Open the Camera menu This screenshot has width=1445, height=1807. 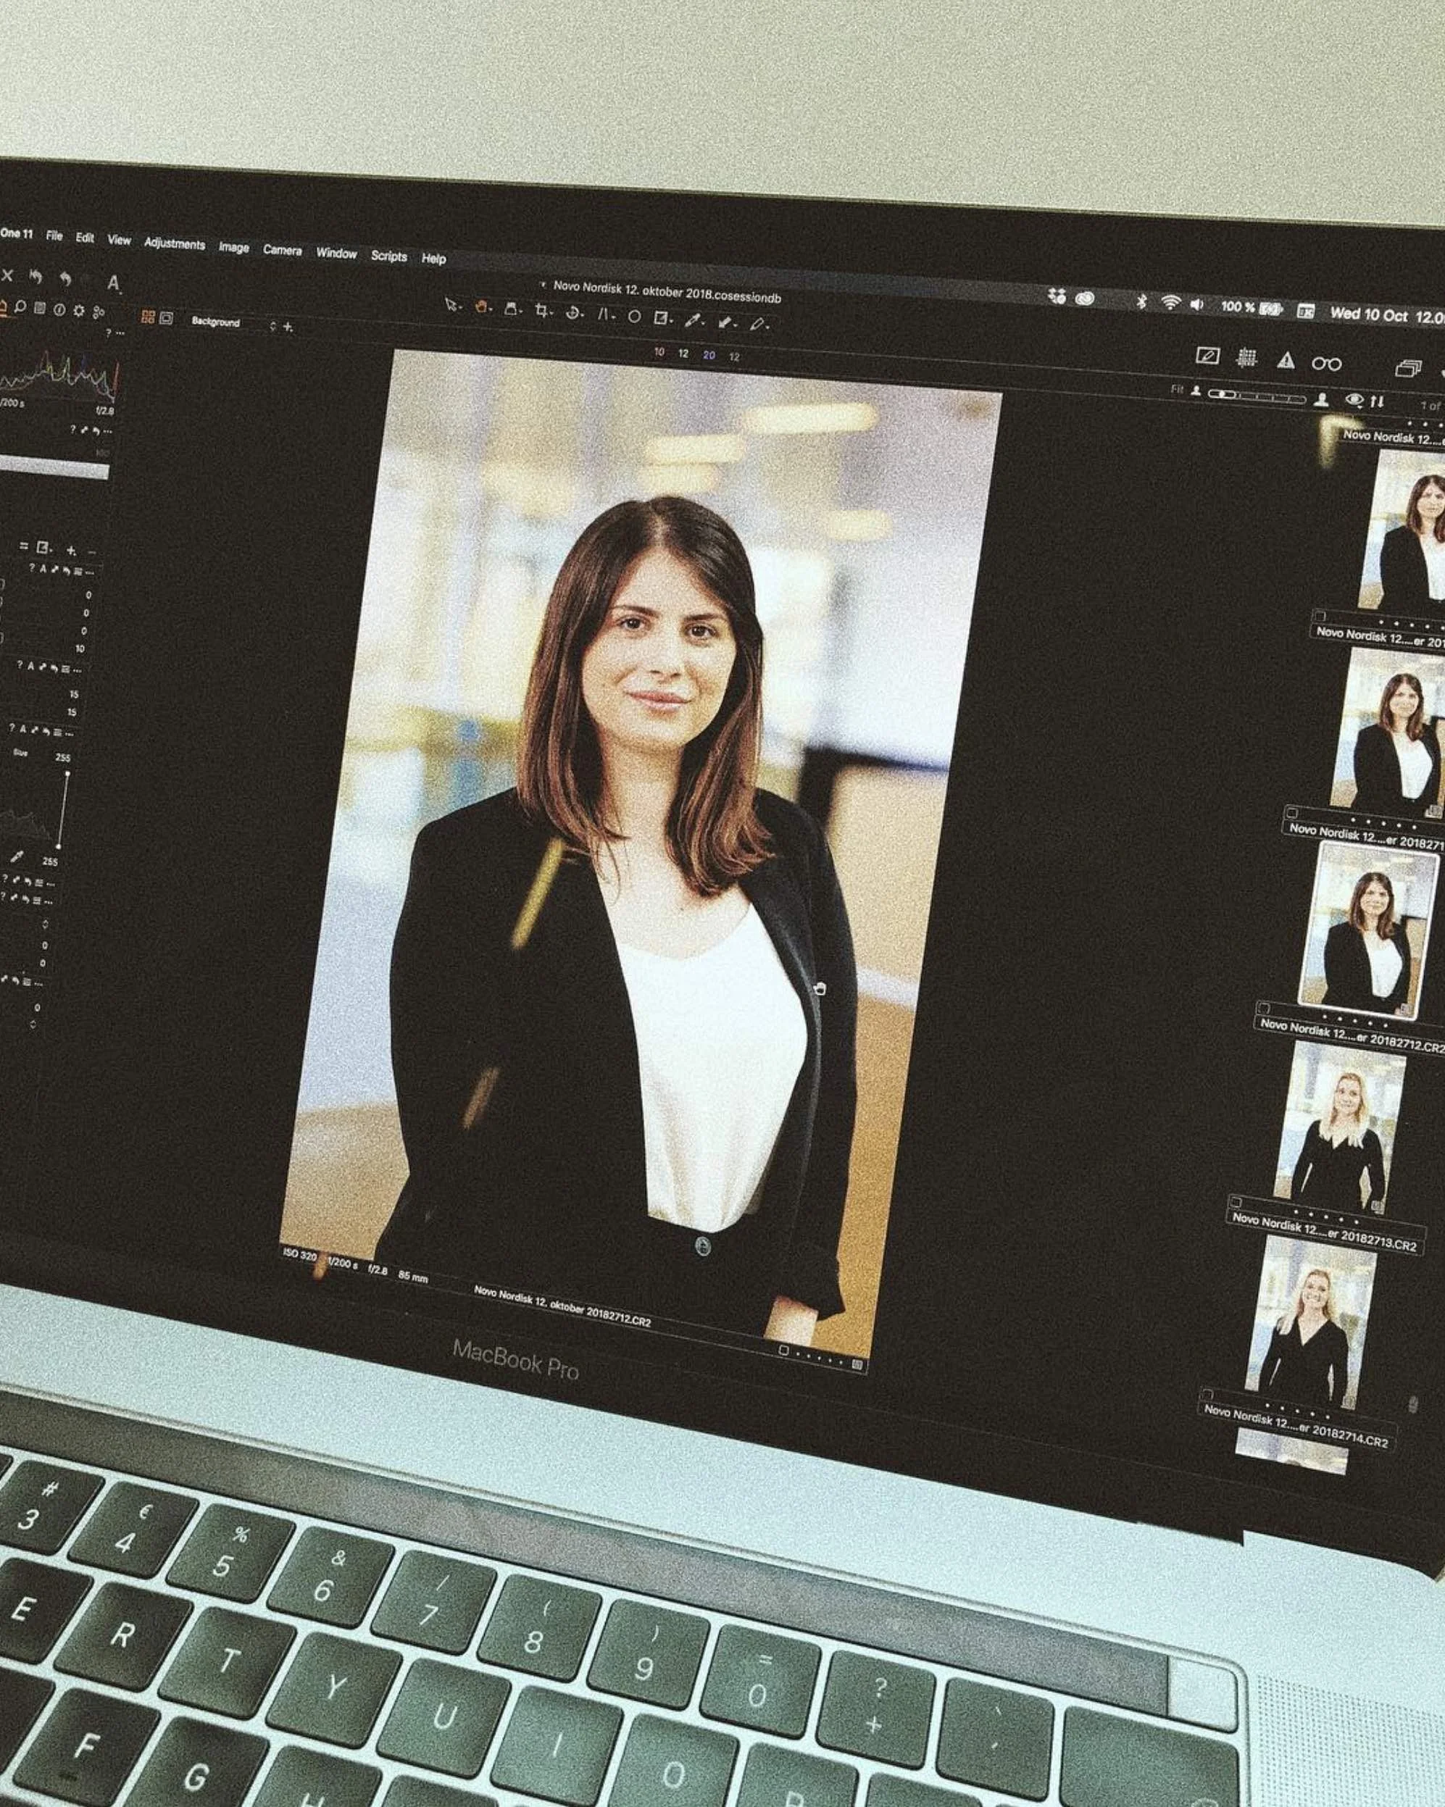[x=283, y=250]
